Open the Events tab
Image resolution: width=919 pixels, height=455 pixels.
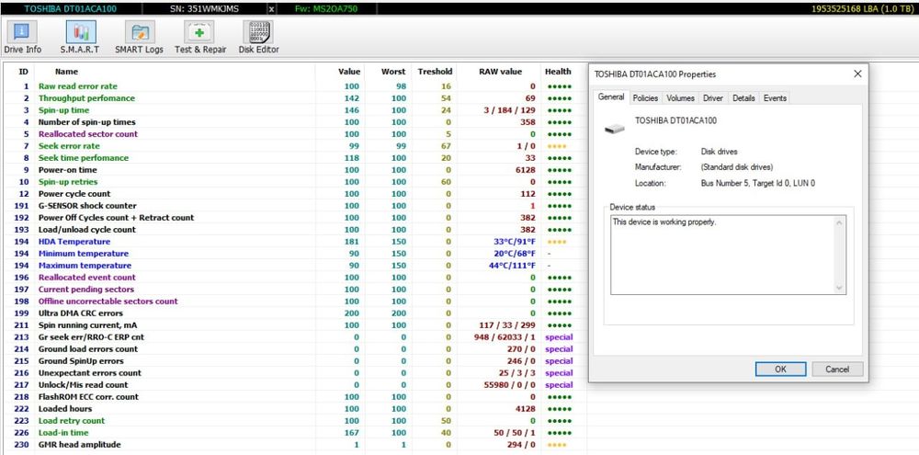coord(775,98)
